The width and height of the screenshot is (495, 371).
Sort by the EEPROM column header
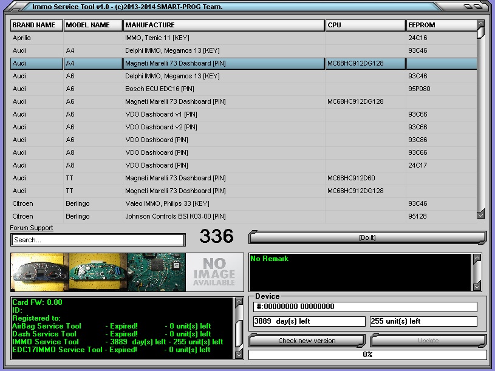pos(441,26)
